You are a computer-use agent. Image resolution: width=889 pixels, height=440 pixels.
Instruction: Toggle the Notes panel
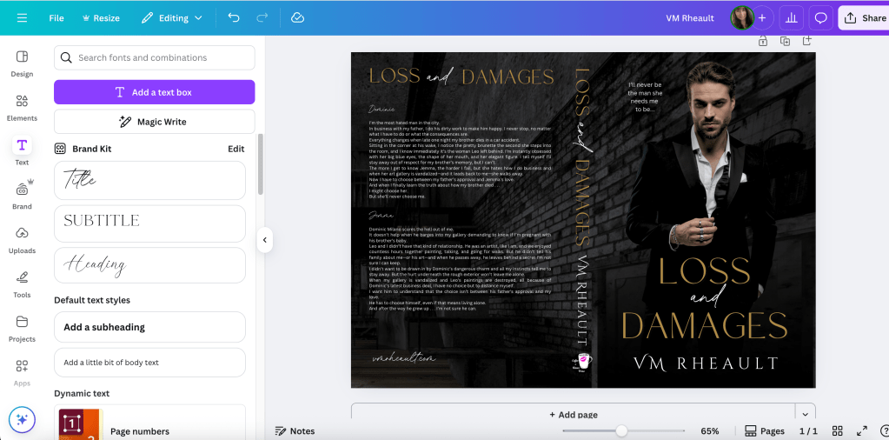(295, 430)
